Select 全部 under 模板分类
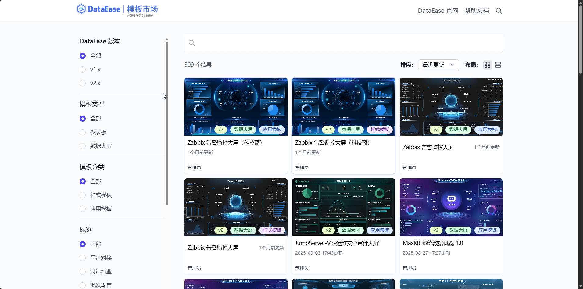 click(x=83, y=181)
